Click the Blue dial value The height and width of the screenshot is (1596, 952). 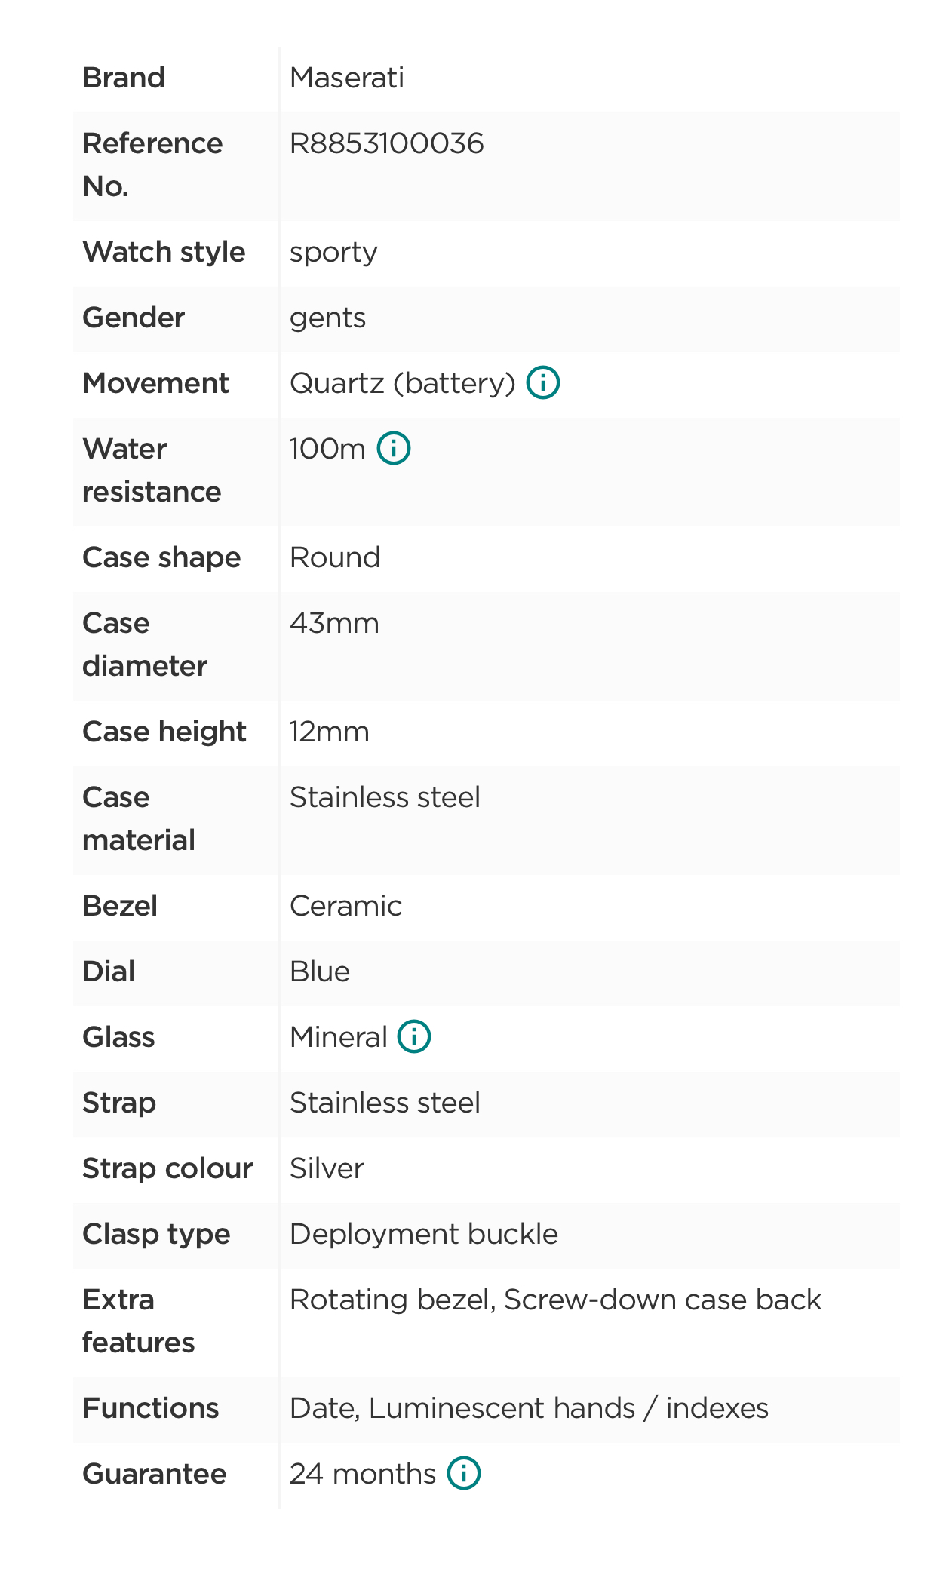[x=320, y=971]
